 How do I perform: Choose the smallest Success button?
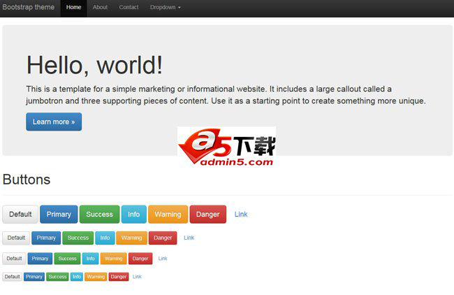(57, 277)
